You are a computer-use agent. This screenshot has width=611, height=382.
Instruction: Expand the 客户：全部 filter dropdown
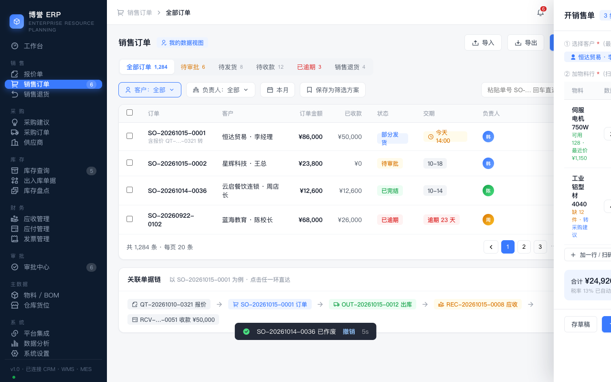point(150,90)
